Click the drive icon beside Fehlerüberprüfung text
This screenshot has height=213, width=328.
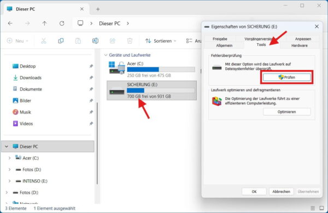[x=217, y=68]
